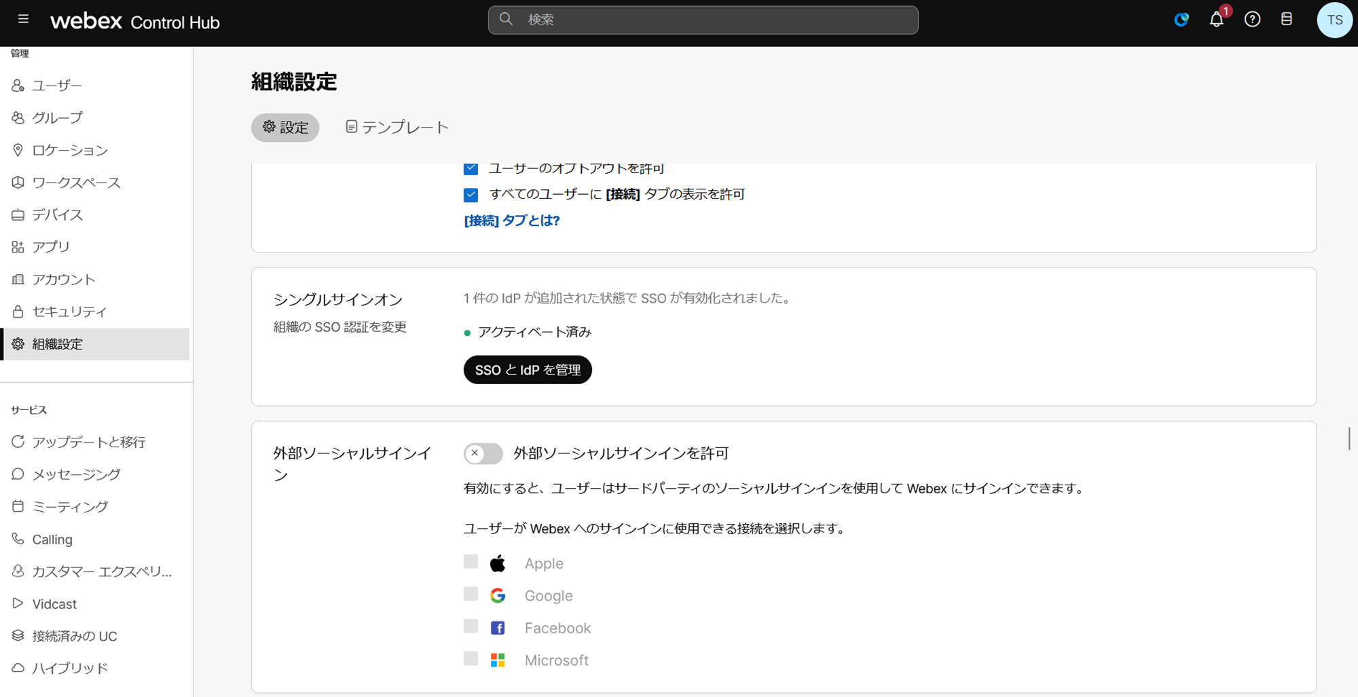Image resolution: width=1358 pixels, height=697 pixels.
Task: Open the TS user profile avatar
Action: click(x=1334, y=20)
